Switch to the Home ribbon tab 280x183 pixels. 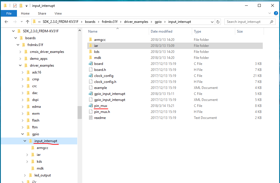tap(25, 13)
